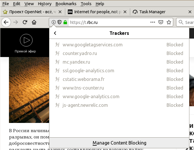Image resolution: width=194 pixels, height=150 pixels.
Task: Click the forward navigation arrow
Action: tap(16, 22)
